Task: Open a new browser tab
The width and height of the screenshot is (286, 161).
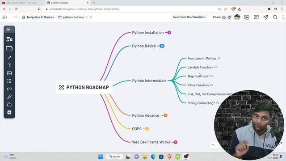Action: point(94,3)
